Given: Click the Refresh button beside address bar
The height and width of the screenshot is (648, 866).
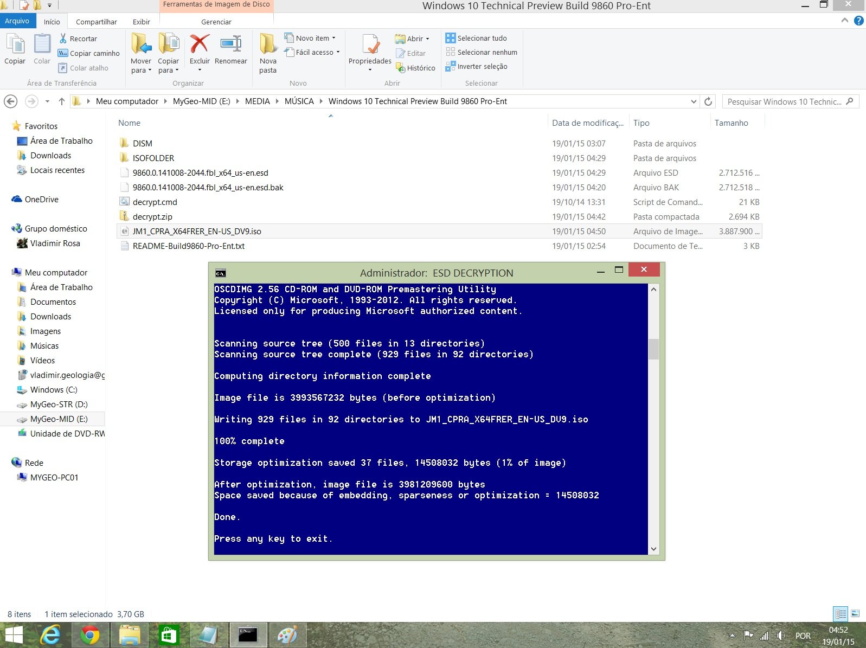Looking at the screenshot, I should point(708,101).
